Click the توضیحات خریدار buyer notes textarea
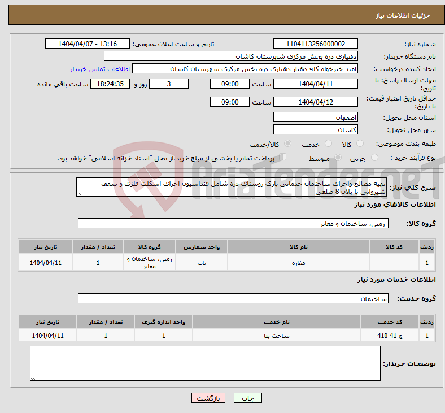The image size is (445, 413). (205, 363)
